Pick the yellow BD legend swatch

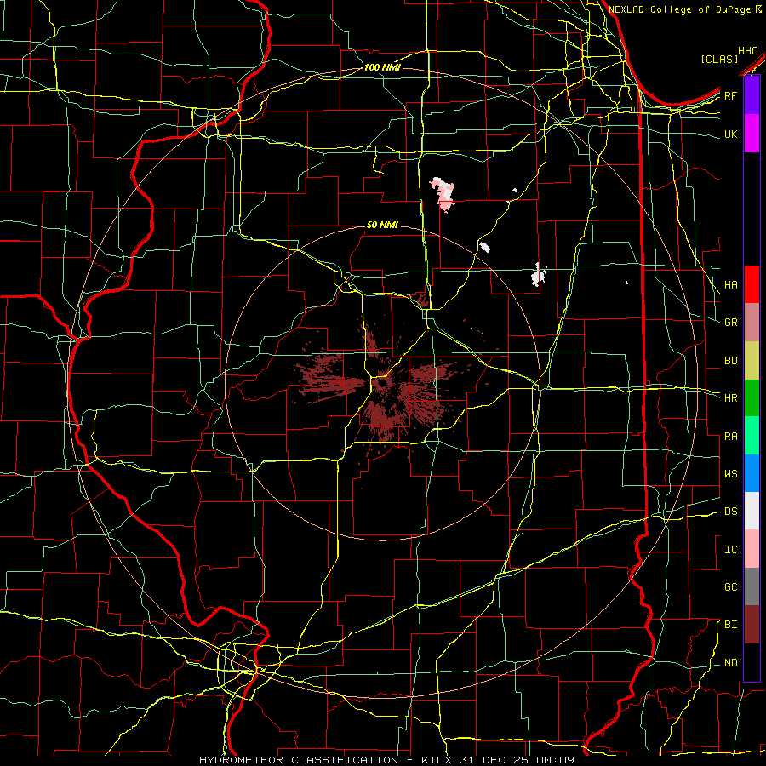(x=752, y=361)
